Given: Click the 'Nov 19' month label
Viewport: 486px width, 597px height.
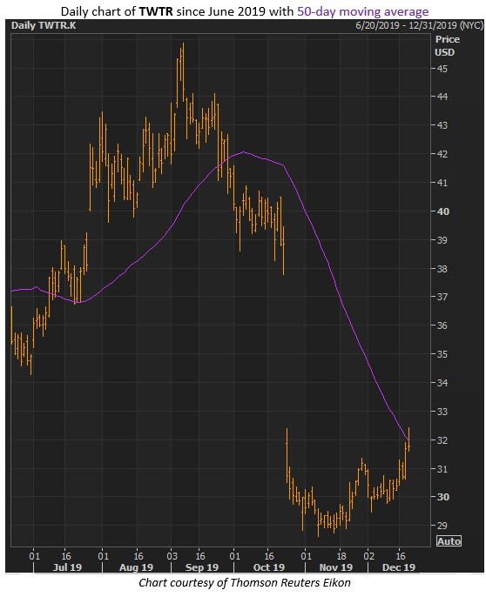Looking at the screenshot, I should click(x=336, y=567).
